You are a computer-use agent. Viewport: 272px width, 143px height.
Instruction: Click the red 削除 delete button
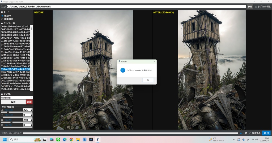coord(29,102)
